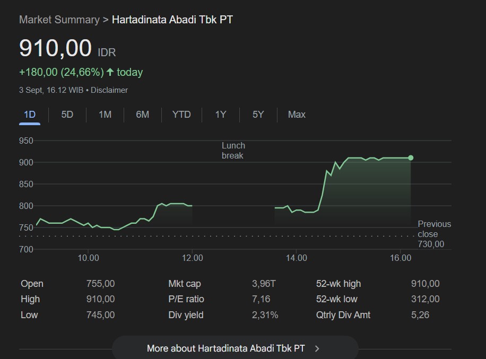Open the Market Summary breadcrumb link
Viewport: 486px width, 359px height.
[x=59, y=20]
